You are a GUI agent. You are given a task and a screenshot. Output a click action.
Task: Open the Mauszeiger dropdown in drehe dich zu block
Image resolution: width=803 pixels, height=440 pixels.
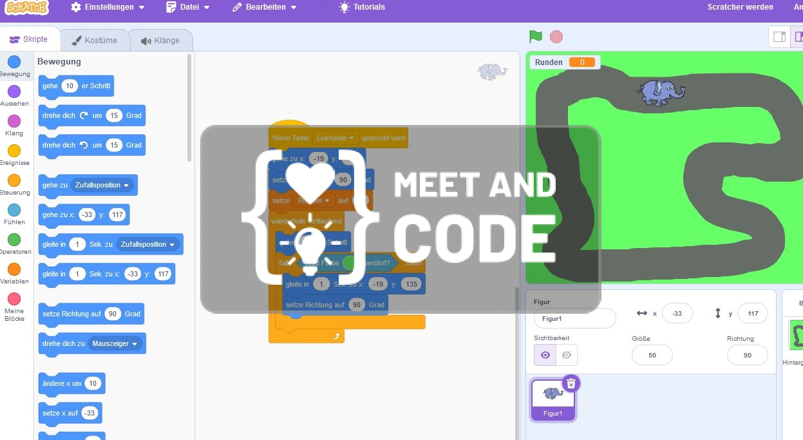tap(116, 343)
